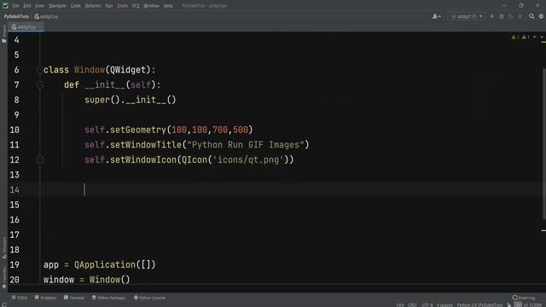Open Python interpreter selector in status bar
The height and width of the screenshot is (307, 546).
point(479,305)
